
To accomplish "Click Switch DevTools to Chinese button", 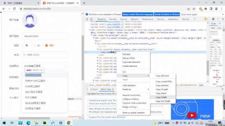I will click(x=167, y=15).
